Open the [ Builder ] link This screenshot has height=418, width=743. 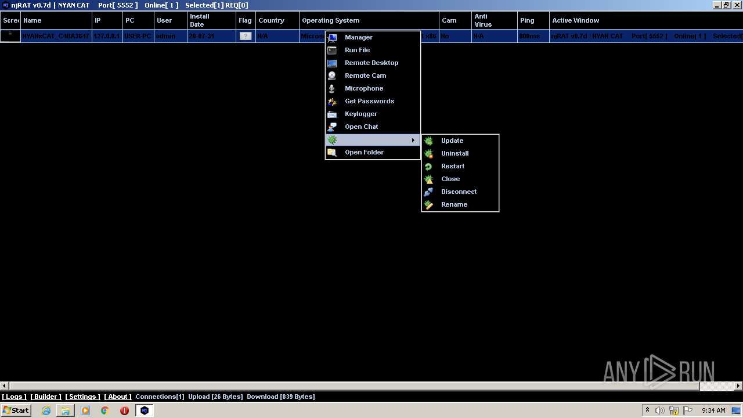click(x=46, y=397)
